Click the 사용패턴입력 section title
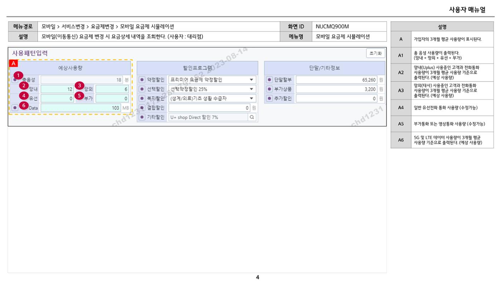 pos(30,53)
